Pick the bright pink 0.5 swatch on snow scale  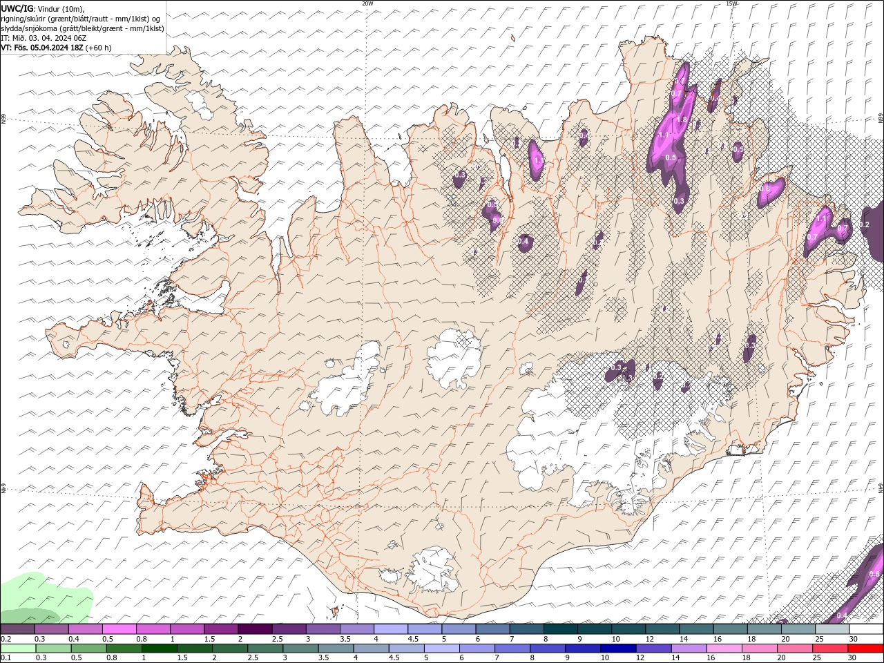(119, 629)
